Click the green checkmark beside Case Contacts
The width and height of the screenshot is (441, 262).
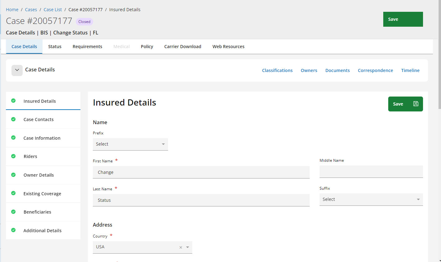click(13, 119)
